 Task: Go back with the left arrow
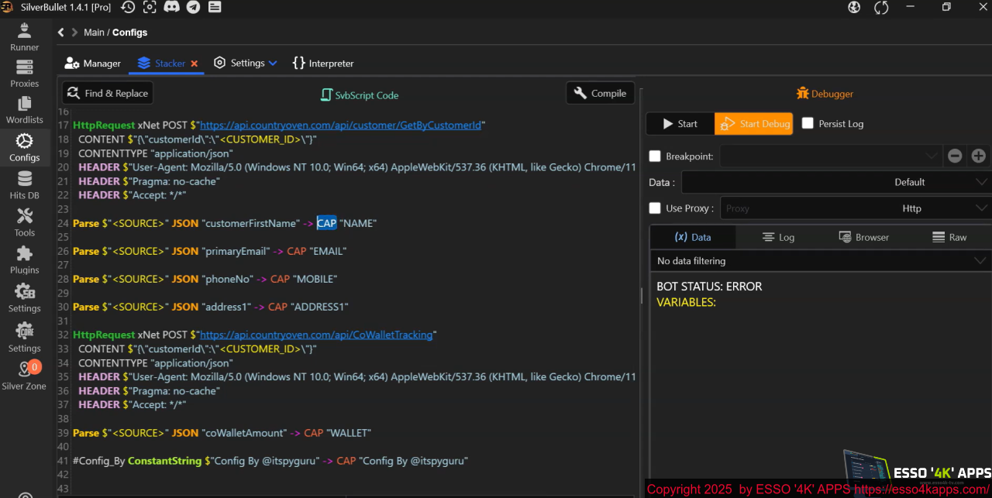coord(61,33)
